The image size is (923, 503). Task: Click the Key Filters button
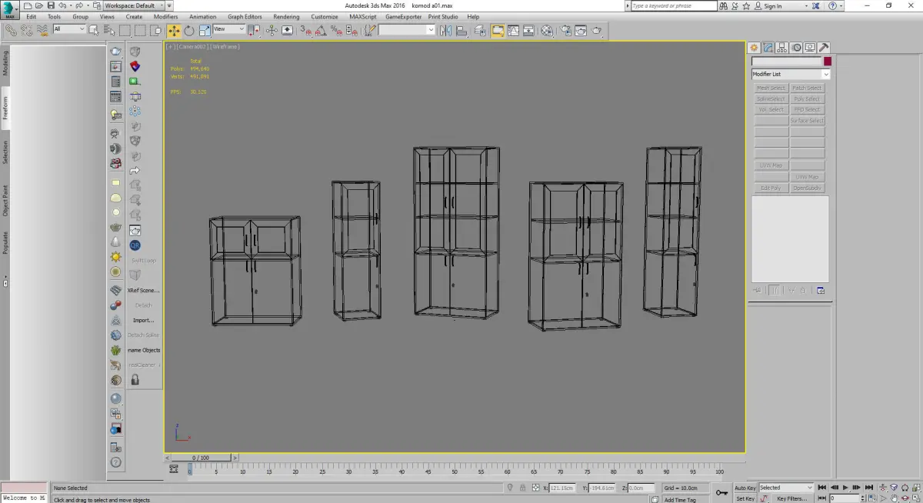(x=791, y=498)
